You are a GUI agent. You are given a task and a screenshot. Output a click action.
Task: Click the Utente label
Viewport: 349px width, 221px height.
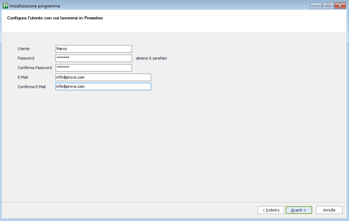pos(24,49)
